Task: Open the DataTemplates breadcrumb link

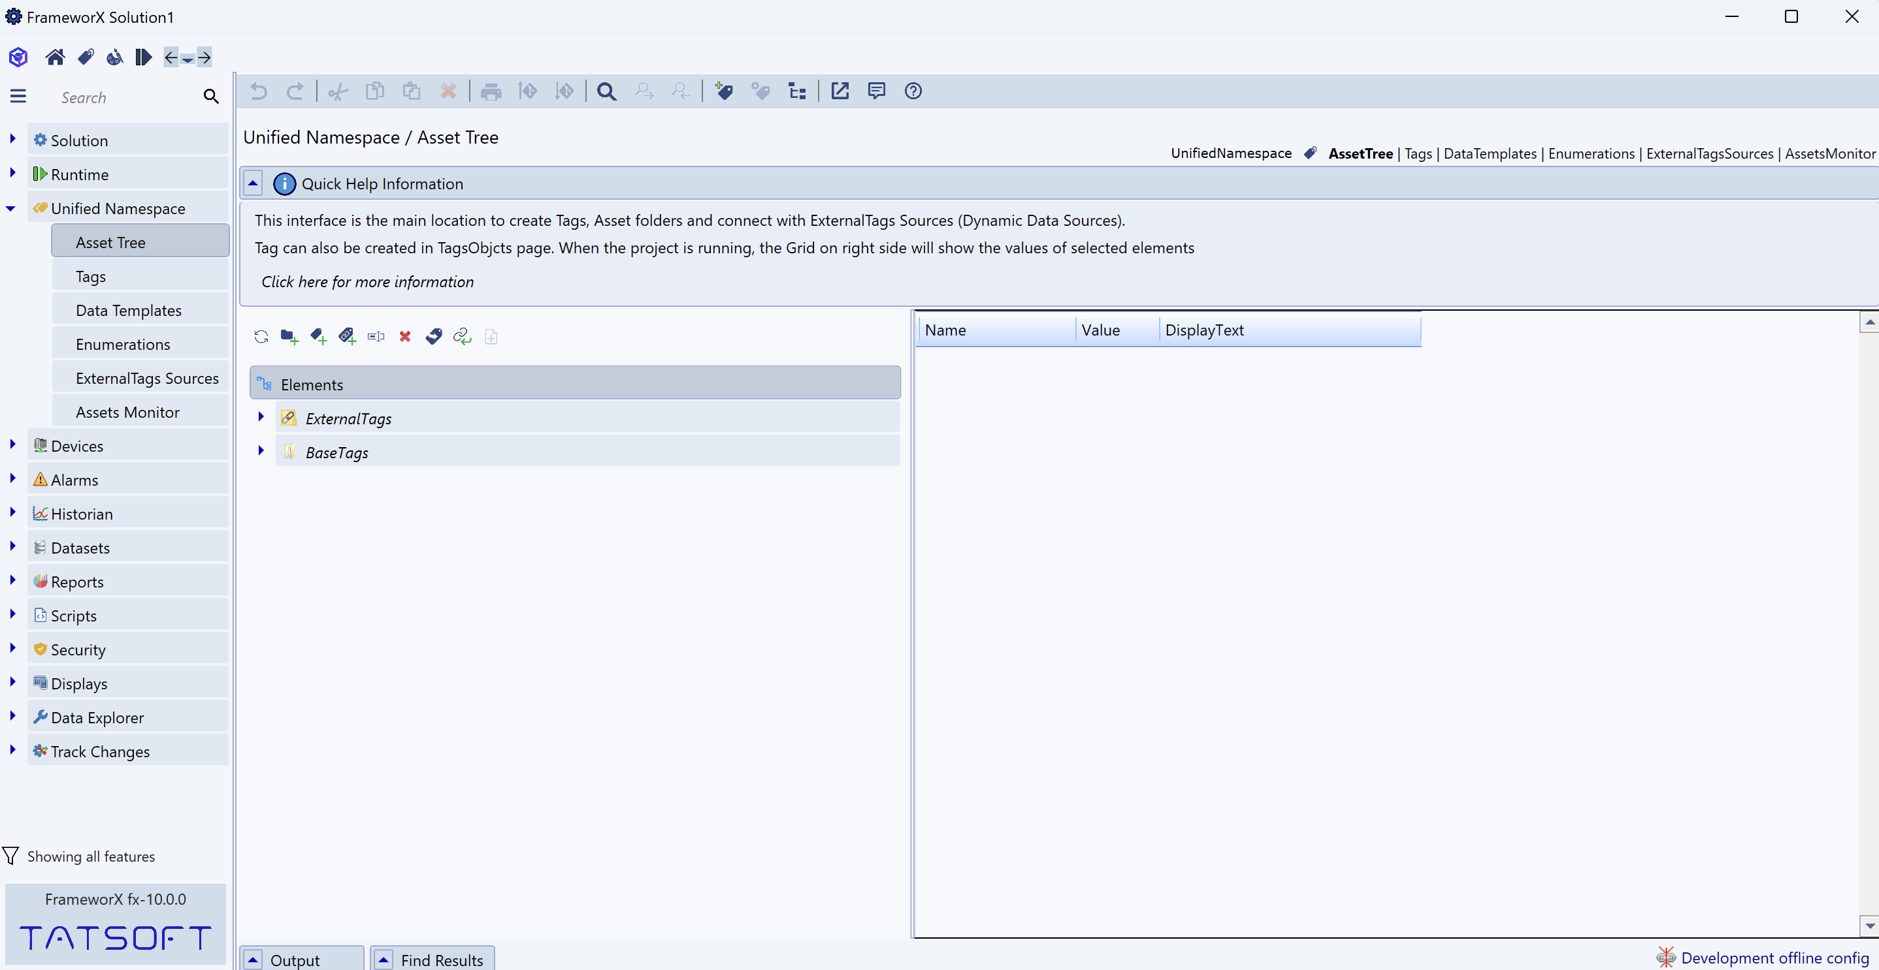Action: [x=1490, y=154]
